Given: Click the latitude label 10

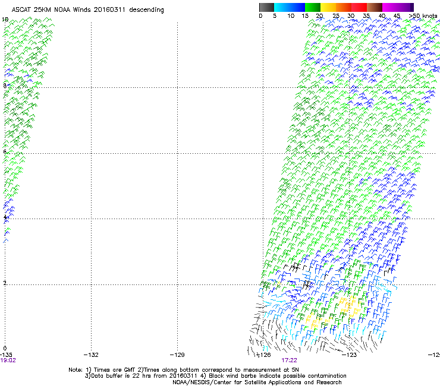Looking at the screenshot, I should [5, 20].
